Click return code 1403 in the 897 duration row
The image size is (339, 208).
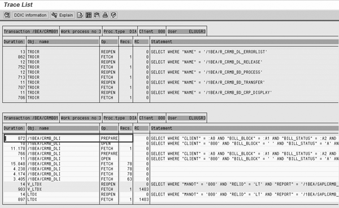pos(144,200)
